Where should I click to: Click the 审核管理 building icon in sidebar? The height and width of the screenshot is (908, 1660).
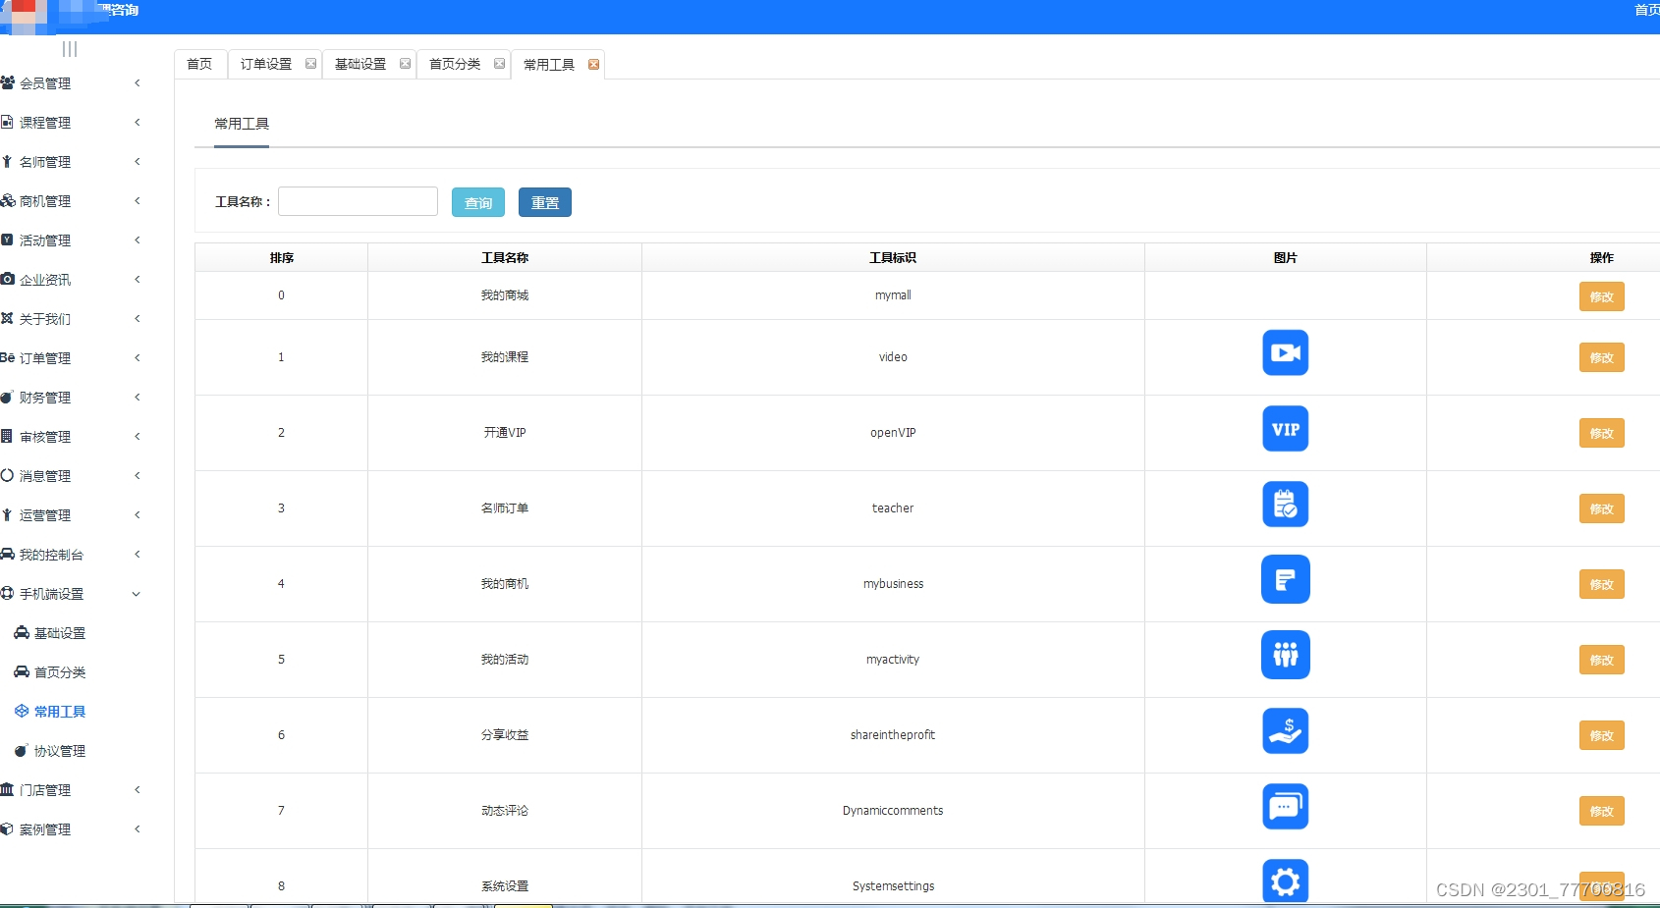click(7, 437)
